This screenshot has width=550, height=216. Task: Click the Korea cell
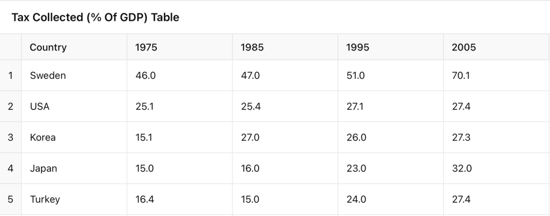(x=43, y=138)
